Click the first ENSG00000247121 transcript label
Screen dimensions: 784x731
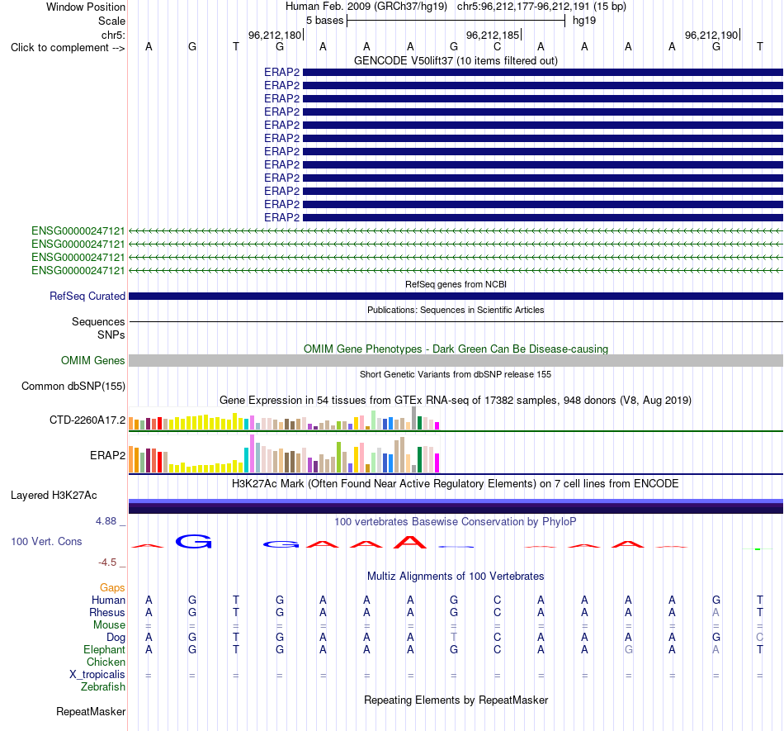point(78,230)
